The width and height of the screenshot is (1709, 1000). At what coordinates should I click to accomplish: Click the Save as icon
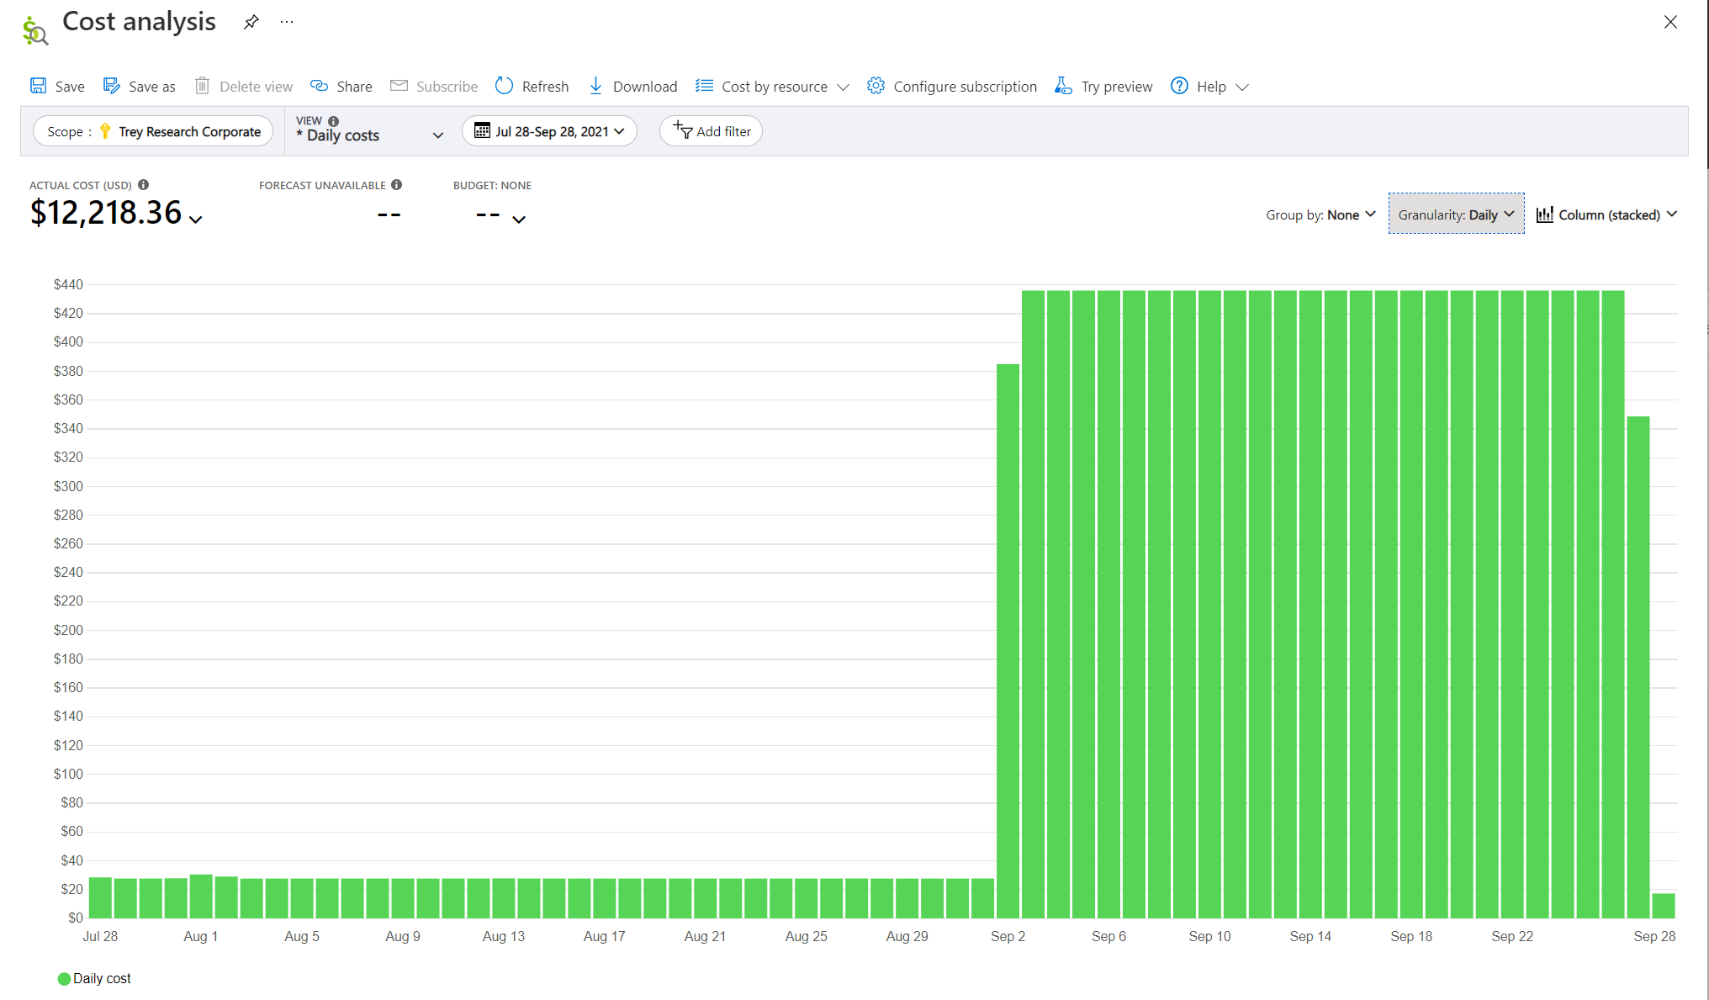click(112, 86)
